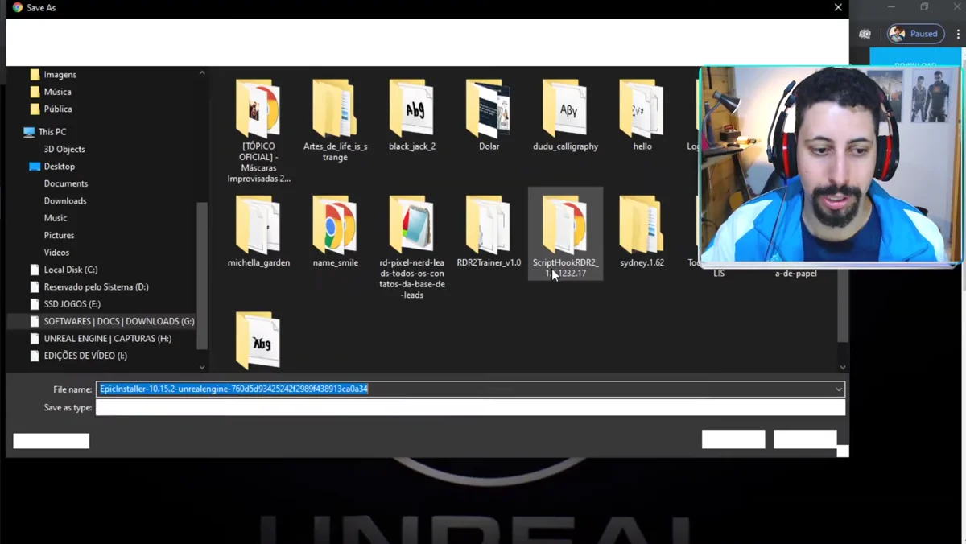Click the Chrome extension icon beside profile

[x=865, y=34]
